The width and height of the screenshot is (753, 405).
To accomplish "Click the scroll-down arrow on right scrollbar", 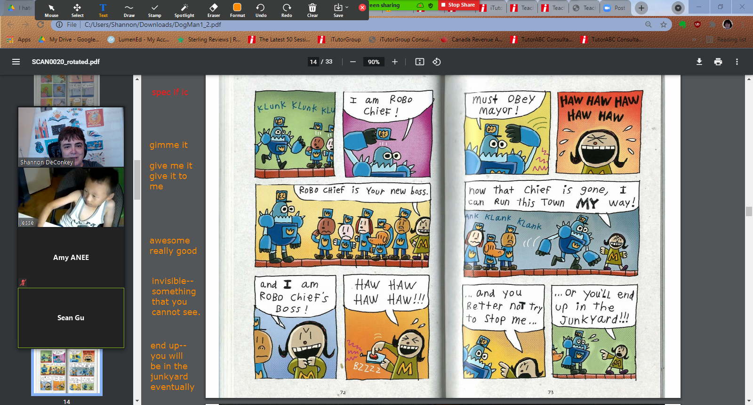I will (x=749, y=401).
